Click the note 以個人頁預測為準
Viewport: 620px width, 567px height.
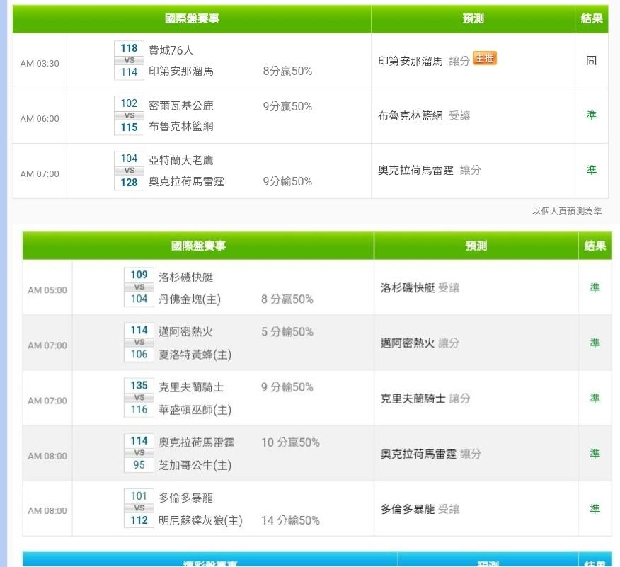pos(567,211)
